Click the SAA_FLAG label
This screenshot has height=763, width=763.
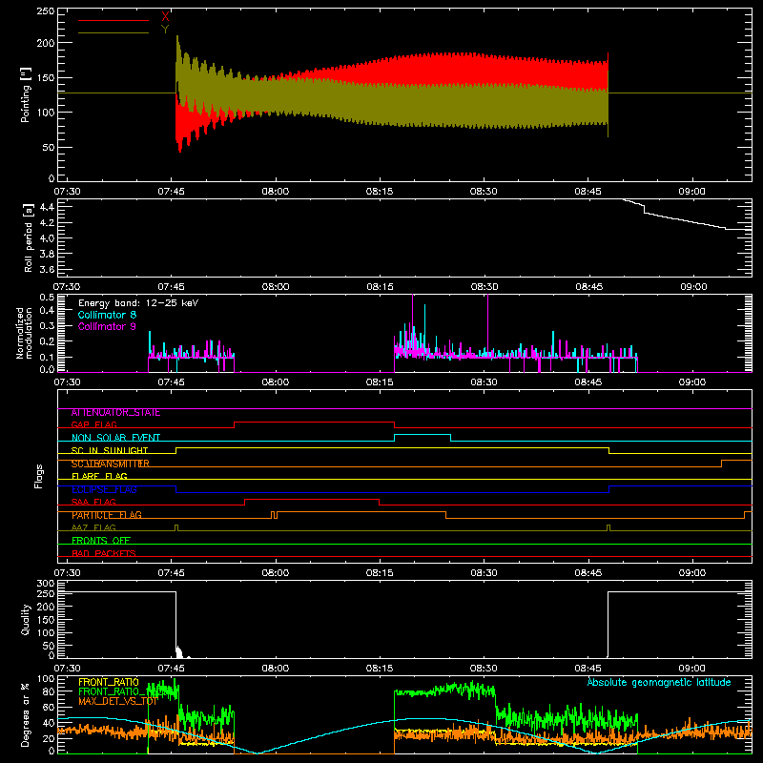coord(93,503)
